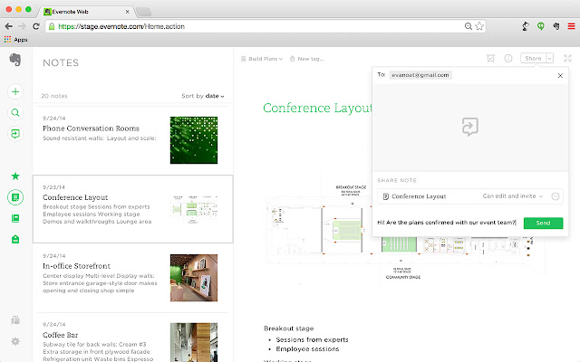Screen dimensions: 580x362
Task: Open the building icon near sidebar bottom
Action: coord(15,319)
